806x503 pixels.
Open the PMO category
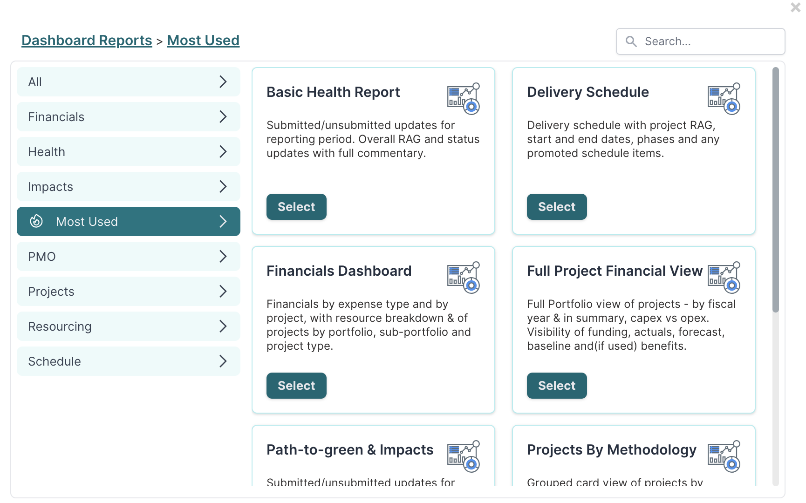click(x=129, y=256)
